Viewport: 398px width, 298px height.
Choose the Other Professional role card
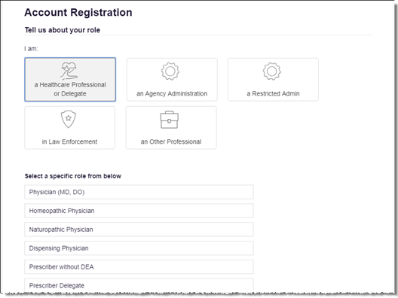171,127
